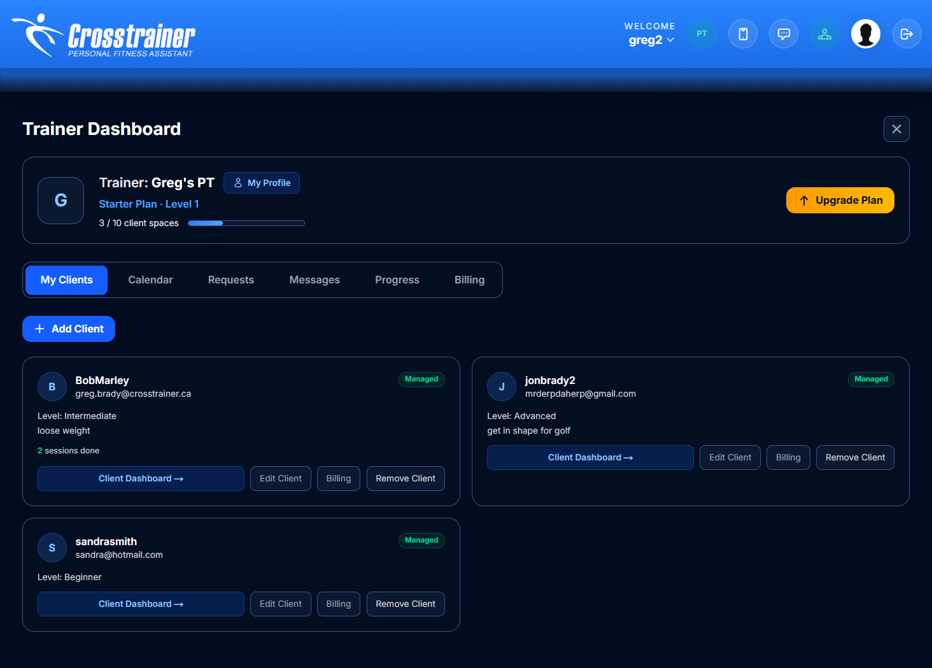This screenshot has width=932, height=668.
Task: Switch to the Requests tab
Action: (x=231, y=280)
